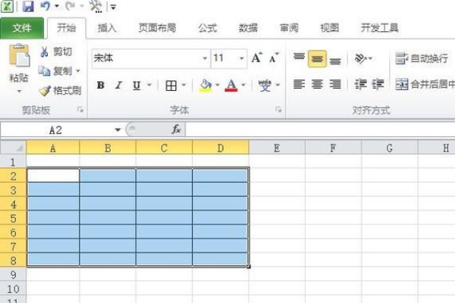
Task: Select column E header
Action: [277, 148]
